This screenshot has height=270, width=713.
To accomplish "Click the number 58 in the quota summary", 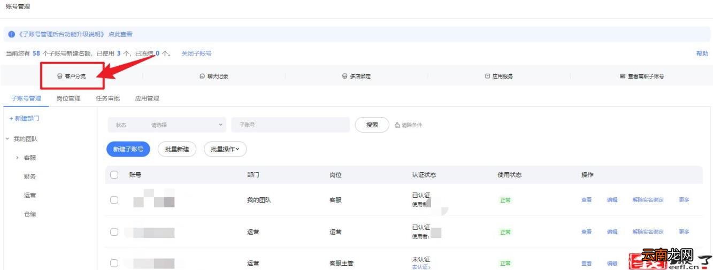I will [36, 53].
